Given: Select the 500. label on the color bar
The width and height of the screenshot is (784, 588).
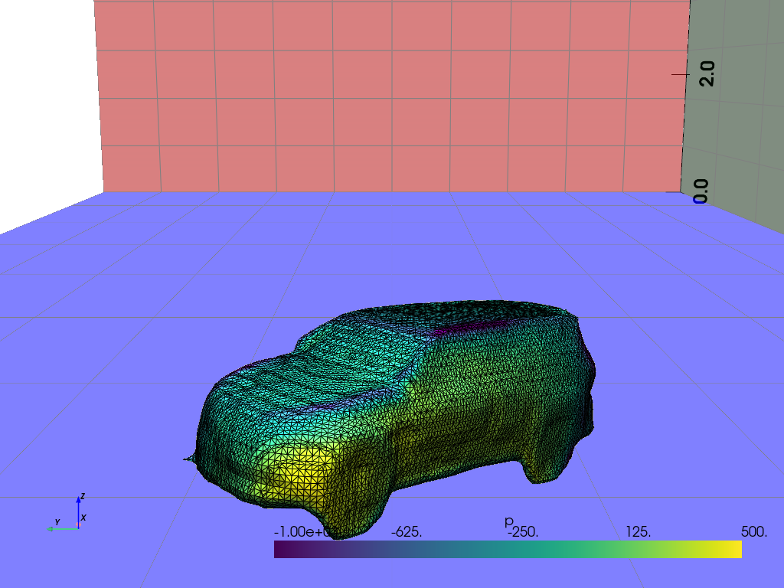Looking at the screenshot, I should 753,531.
